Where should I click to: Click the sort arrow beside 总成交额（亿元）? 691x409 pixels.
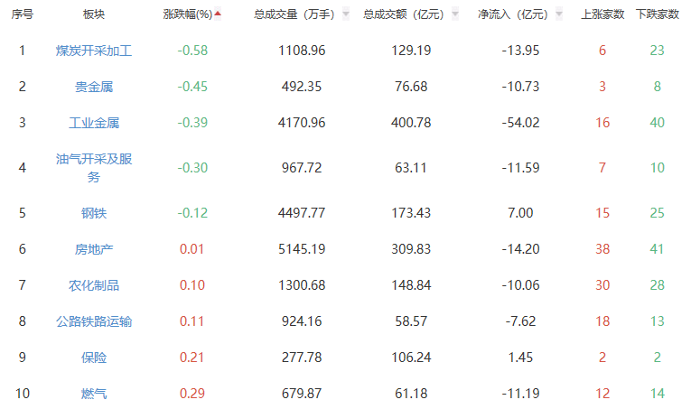point(454,14)
